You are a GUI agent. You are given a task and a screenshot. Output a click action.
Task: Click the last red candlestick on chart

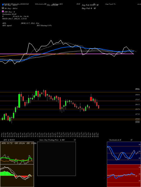tap(99, 107)
